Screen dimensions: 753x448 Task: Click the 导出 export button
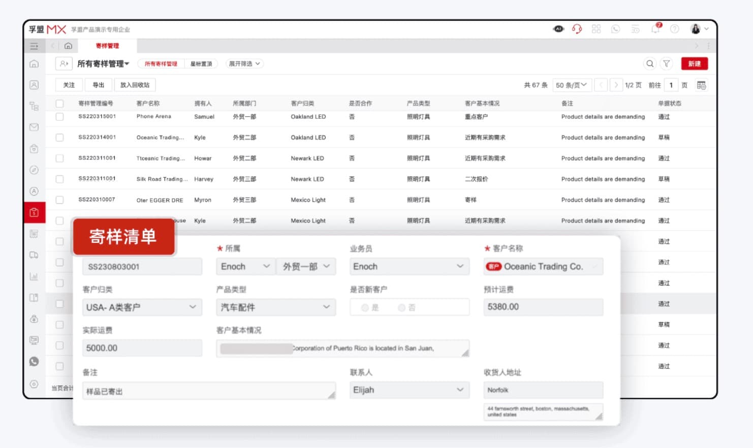(98, 85)
